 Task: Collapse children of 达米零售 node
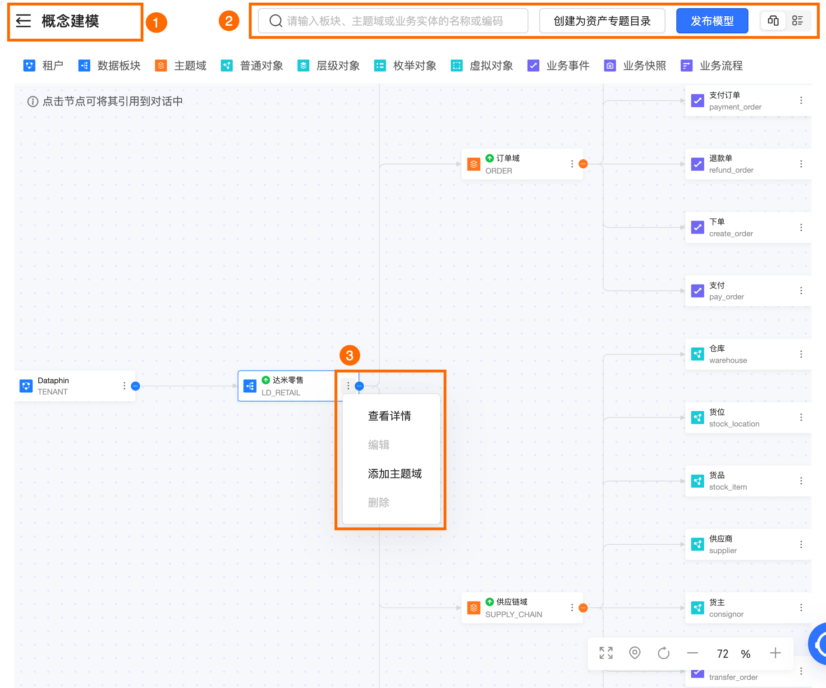click(359, 386)
